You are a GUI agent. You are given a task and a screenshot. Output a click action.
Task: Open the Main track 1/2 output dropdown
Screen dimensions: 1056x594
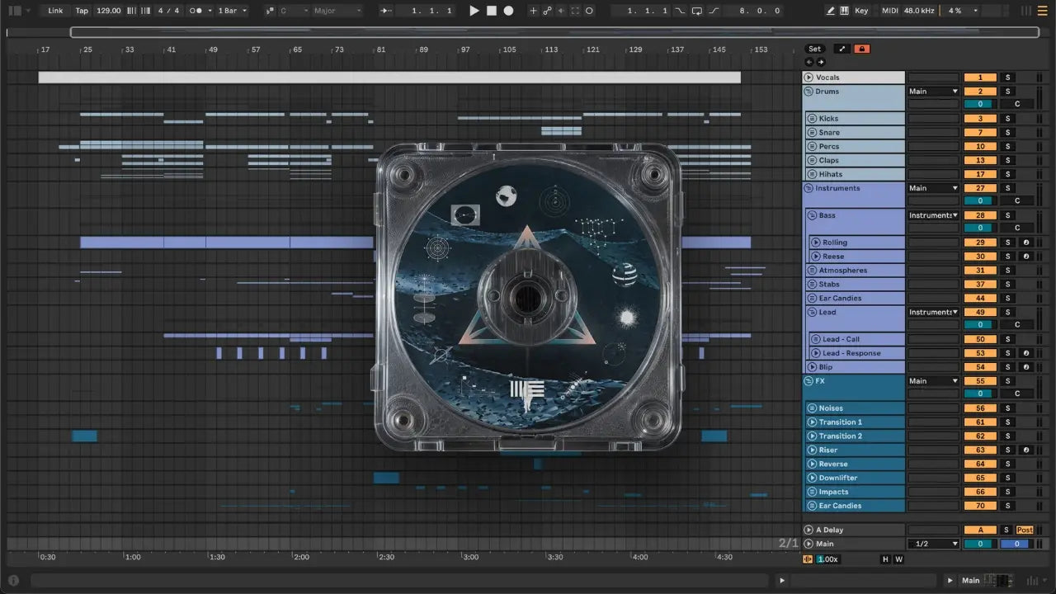pyautogui.click(x=933, y=544)
